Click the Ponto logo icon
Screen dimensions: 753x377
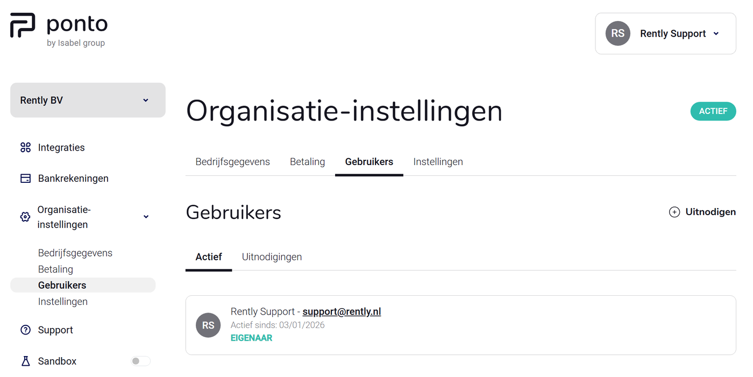[23, 25]
